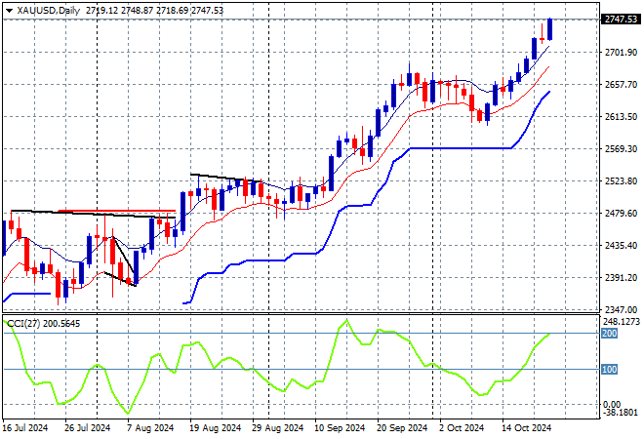
Task: Select the CCI 100 level label
Action: click(x=610, y=369)
